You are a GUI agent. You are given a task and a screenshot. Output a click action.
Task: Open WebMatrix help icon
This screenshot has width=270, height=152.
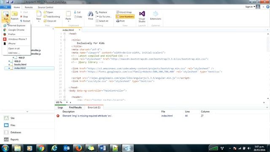click(x=268, y=7)
